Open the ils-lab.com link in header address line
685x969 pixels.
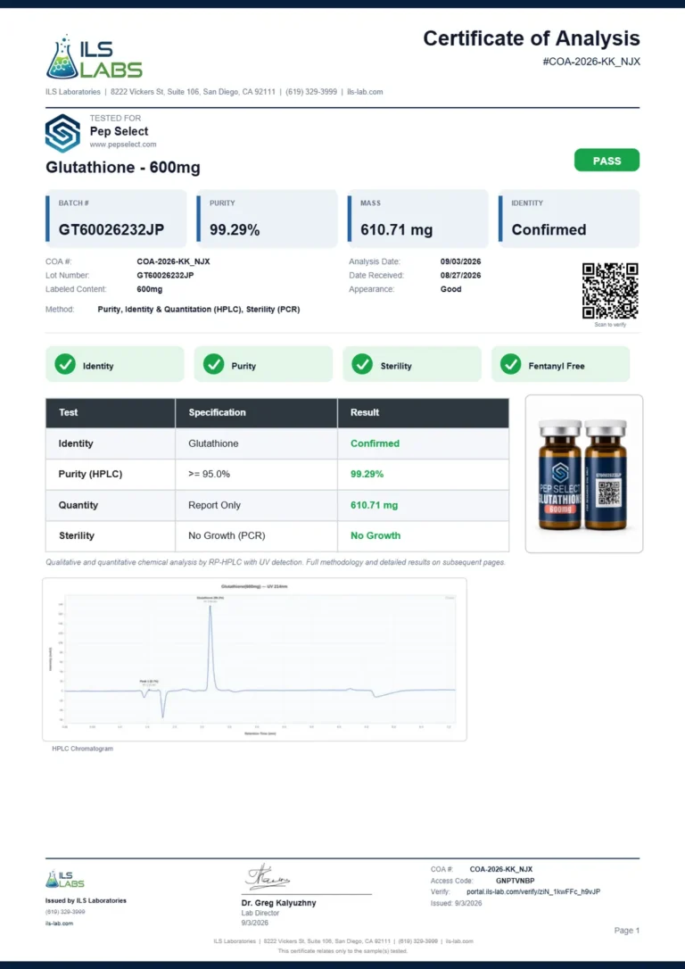point(365,92)
